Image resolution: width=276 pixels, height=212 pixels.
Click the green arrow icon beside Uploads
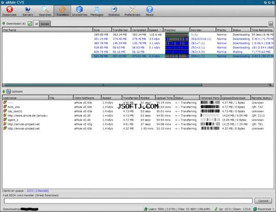pyautogui.click(x=4, y=92)
